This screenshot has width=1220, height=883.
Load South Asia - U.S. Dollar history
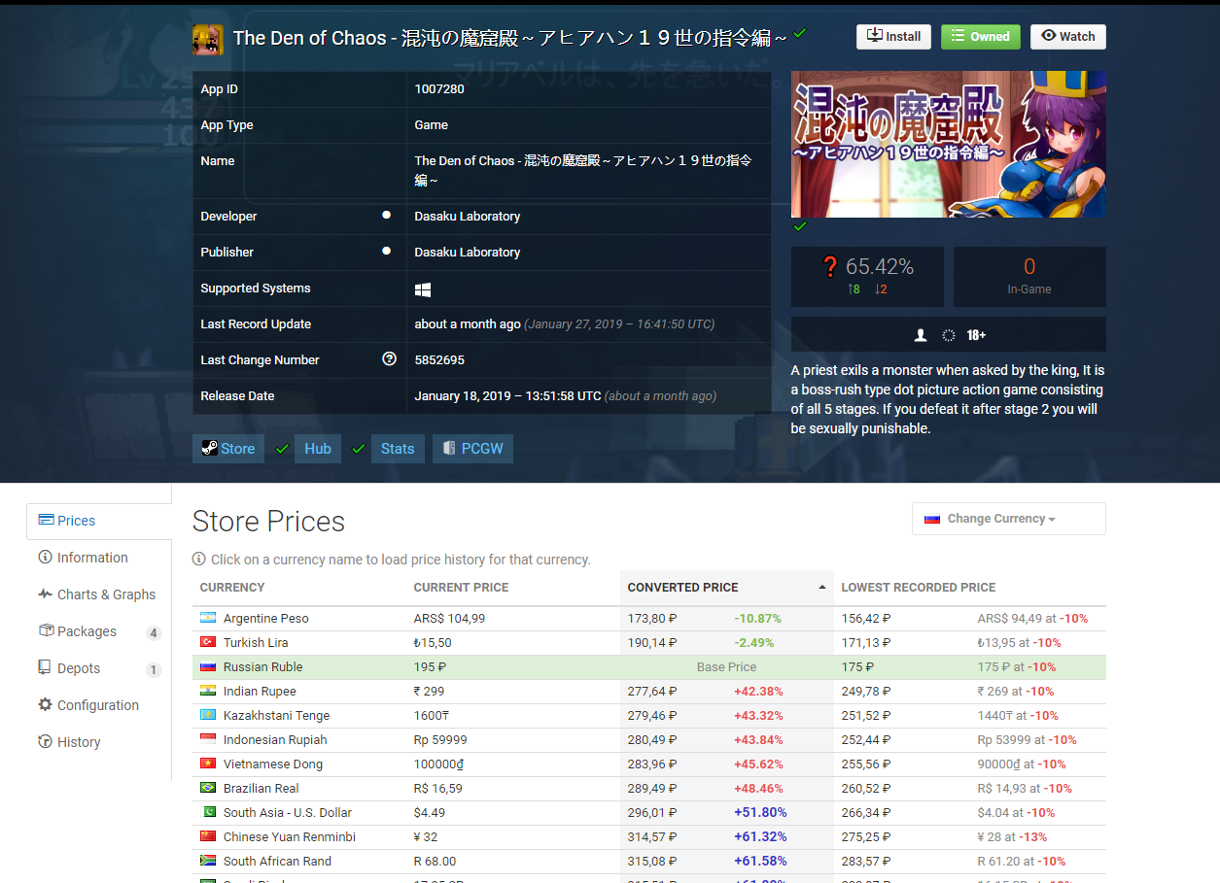[288, 813]
